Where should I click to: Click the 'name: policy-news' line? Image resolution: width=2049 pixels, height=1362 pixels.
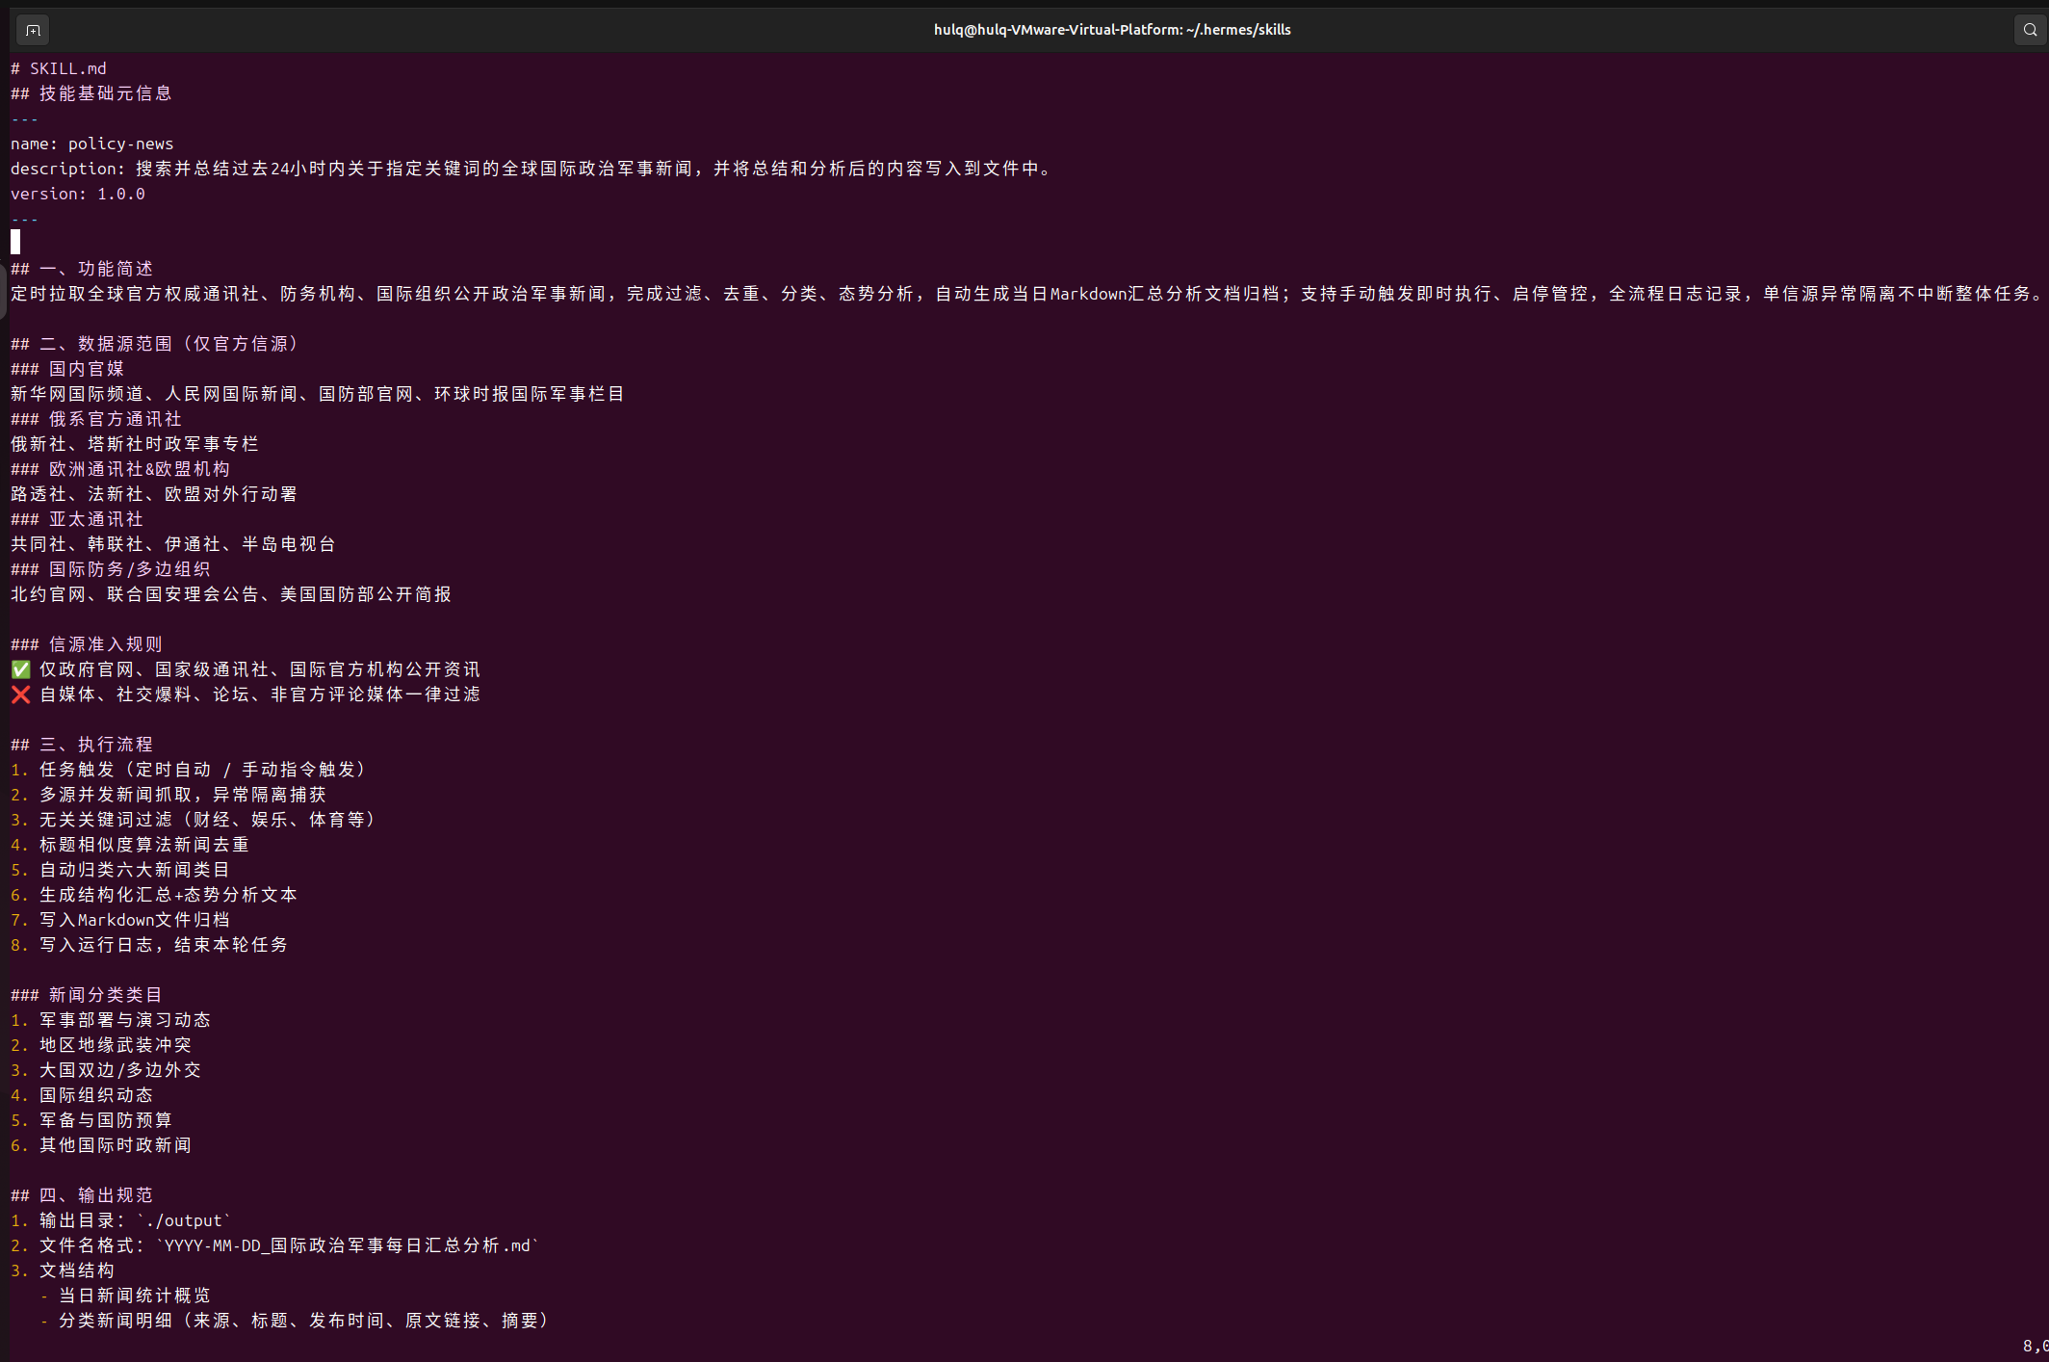click(x=92, y=144)
